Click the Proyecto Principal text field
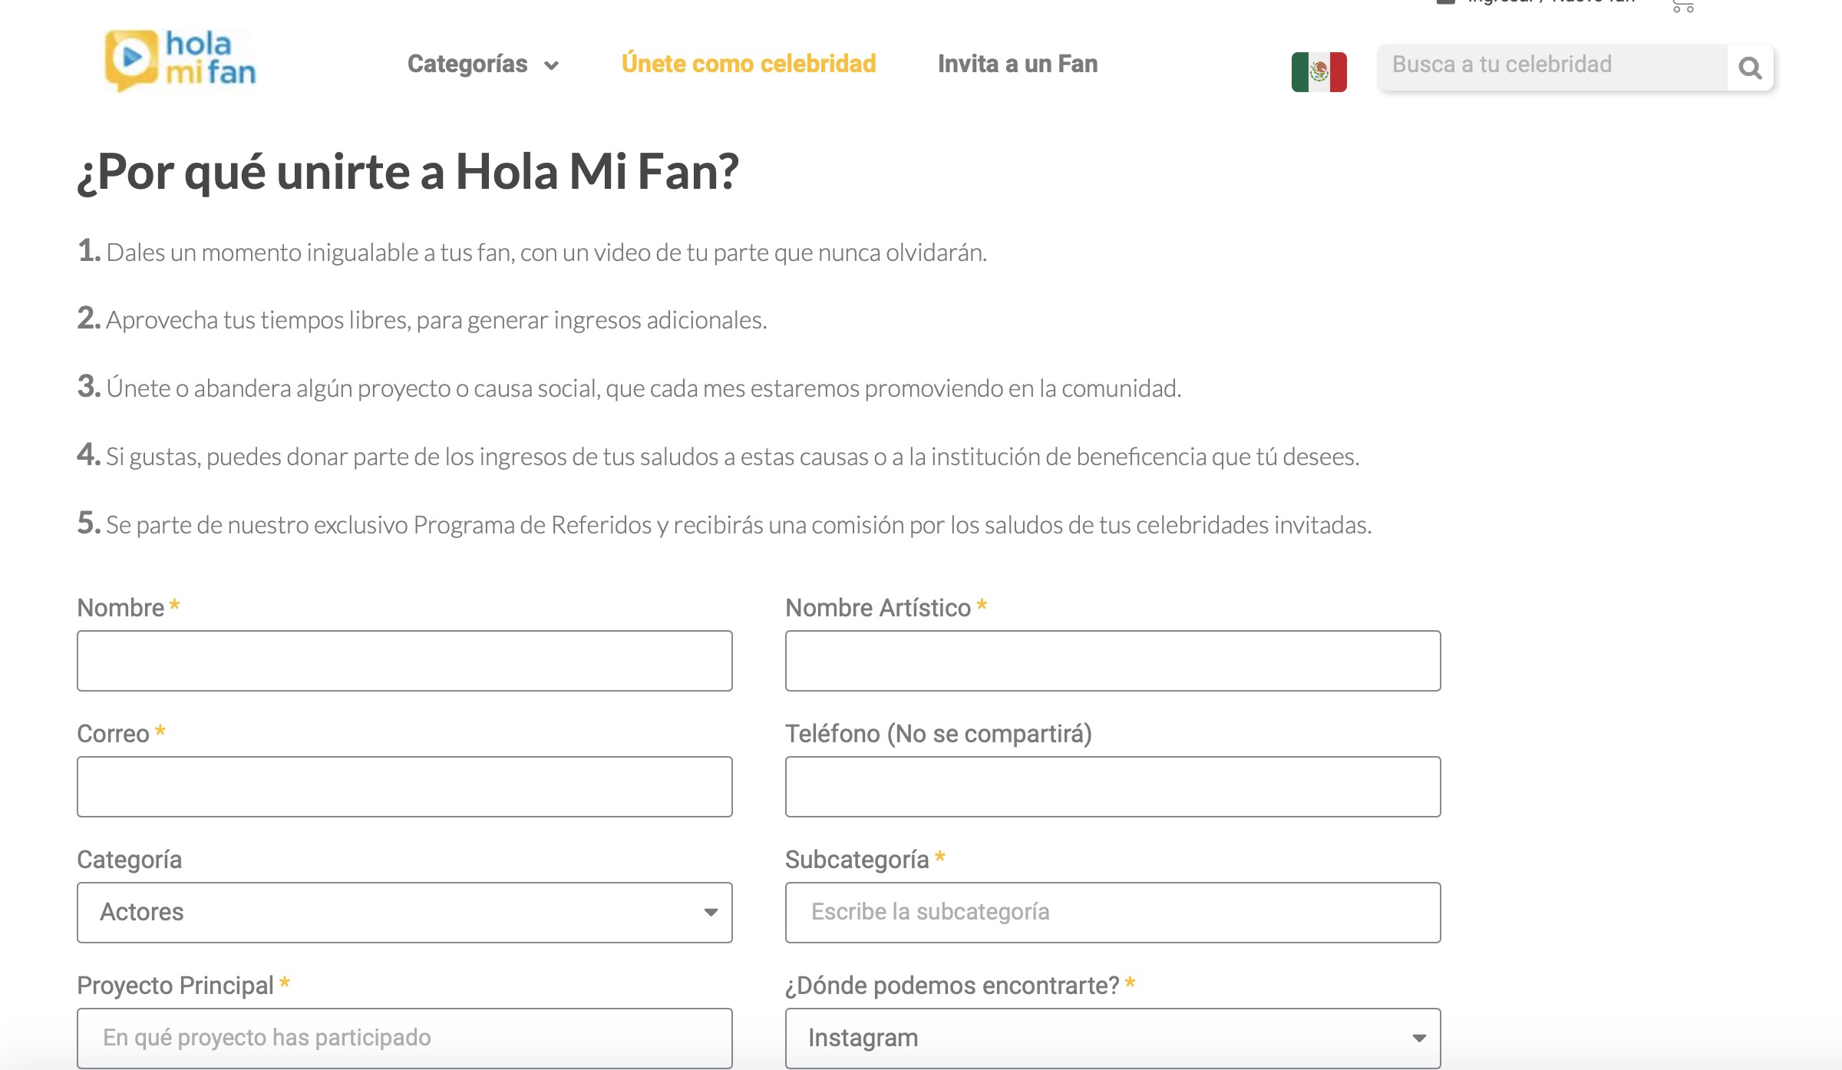 click(404, 1038)
